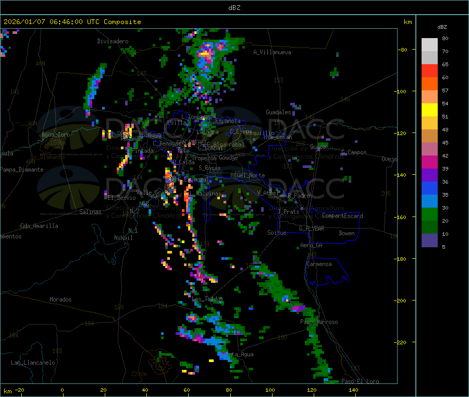
Task: Click the -140 km axis tick label
Action: [x=400, y=175]
